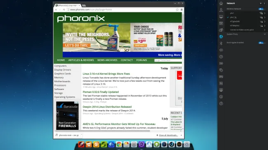
Task: Open details arrow for pfe1 network
Action: tap(265, 13)
